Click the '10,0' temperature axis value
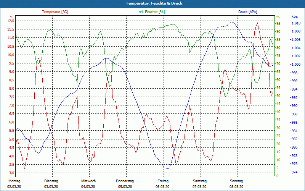 tap(11, 55)
